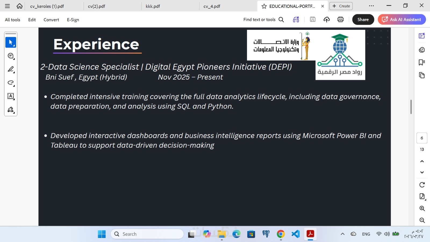Zoom in on the page
This screenshot has width=430, height=242.
pyautogui.click(x=422, y=208)
